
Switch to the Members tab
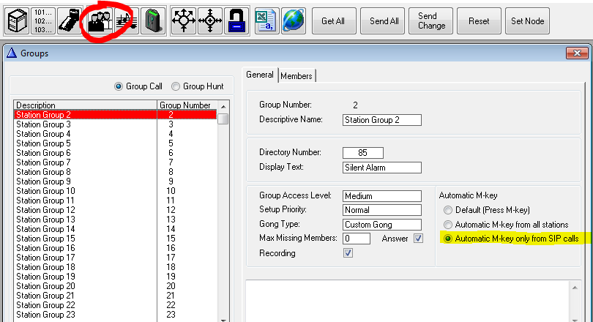(x=296, y=76)
